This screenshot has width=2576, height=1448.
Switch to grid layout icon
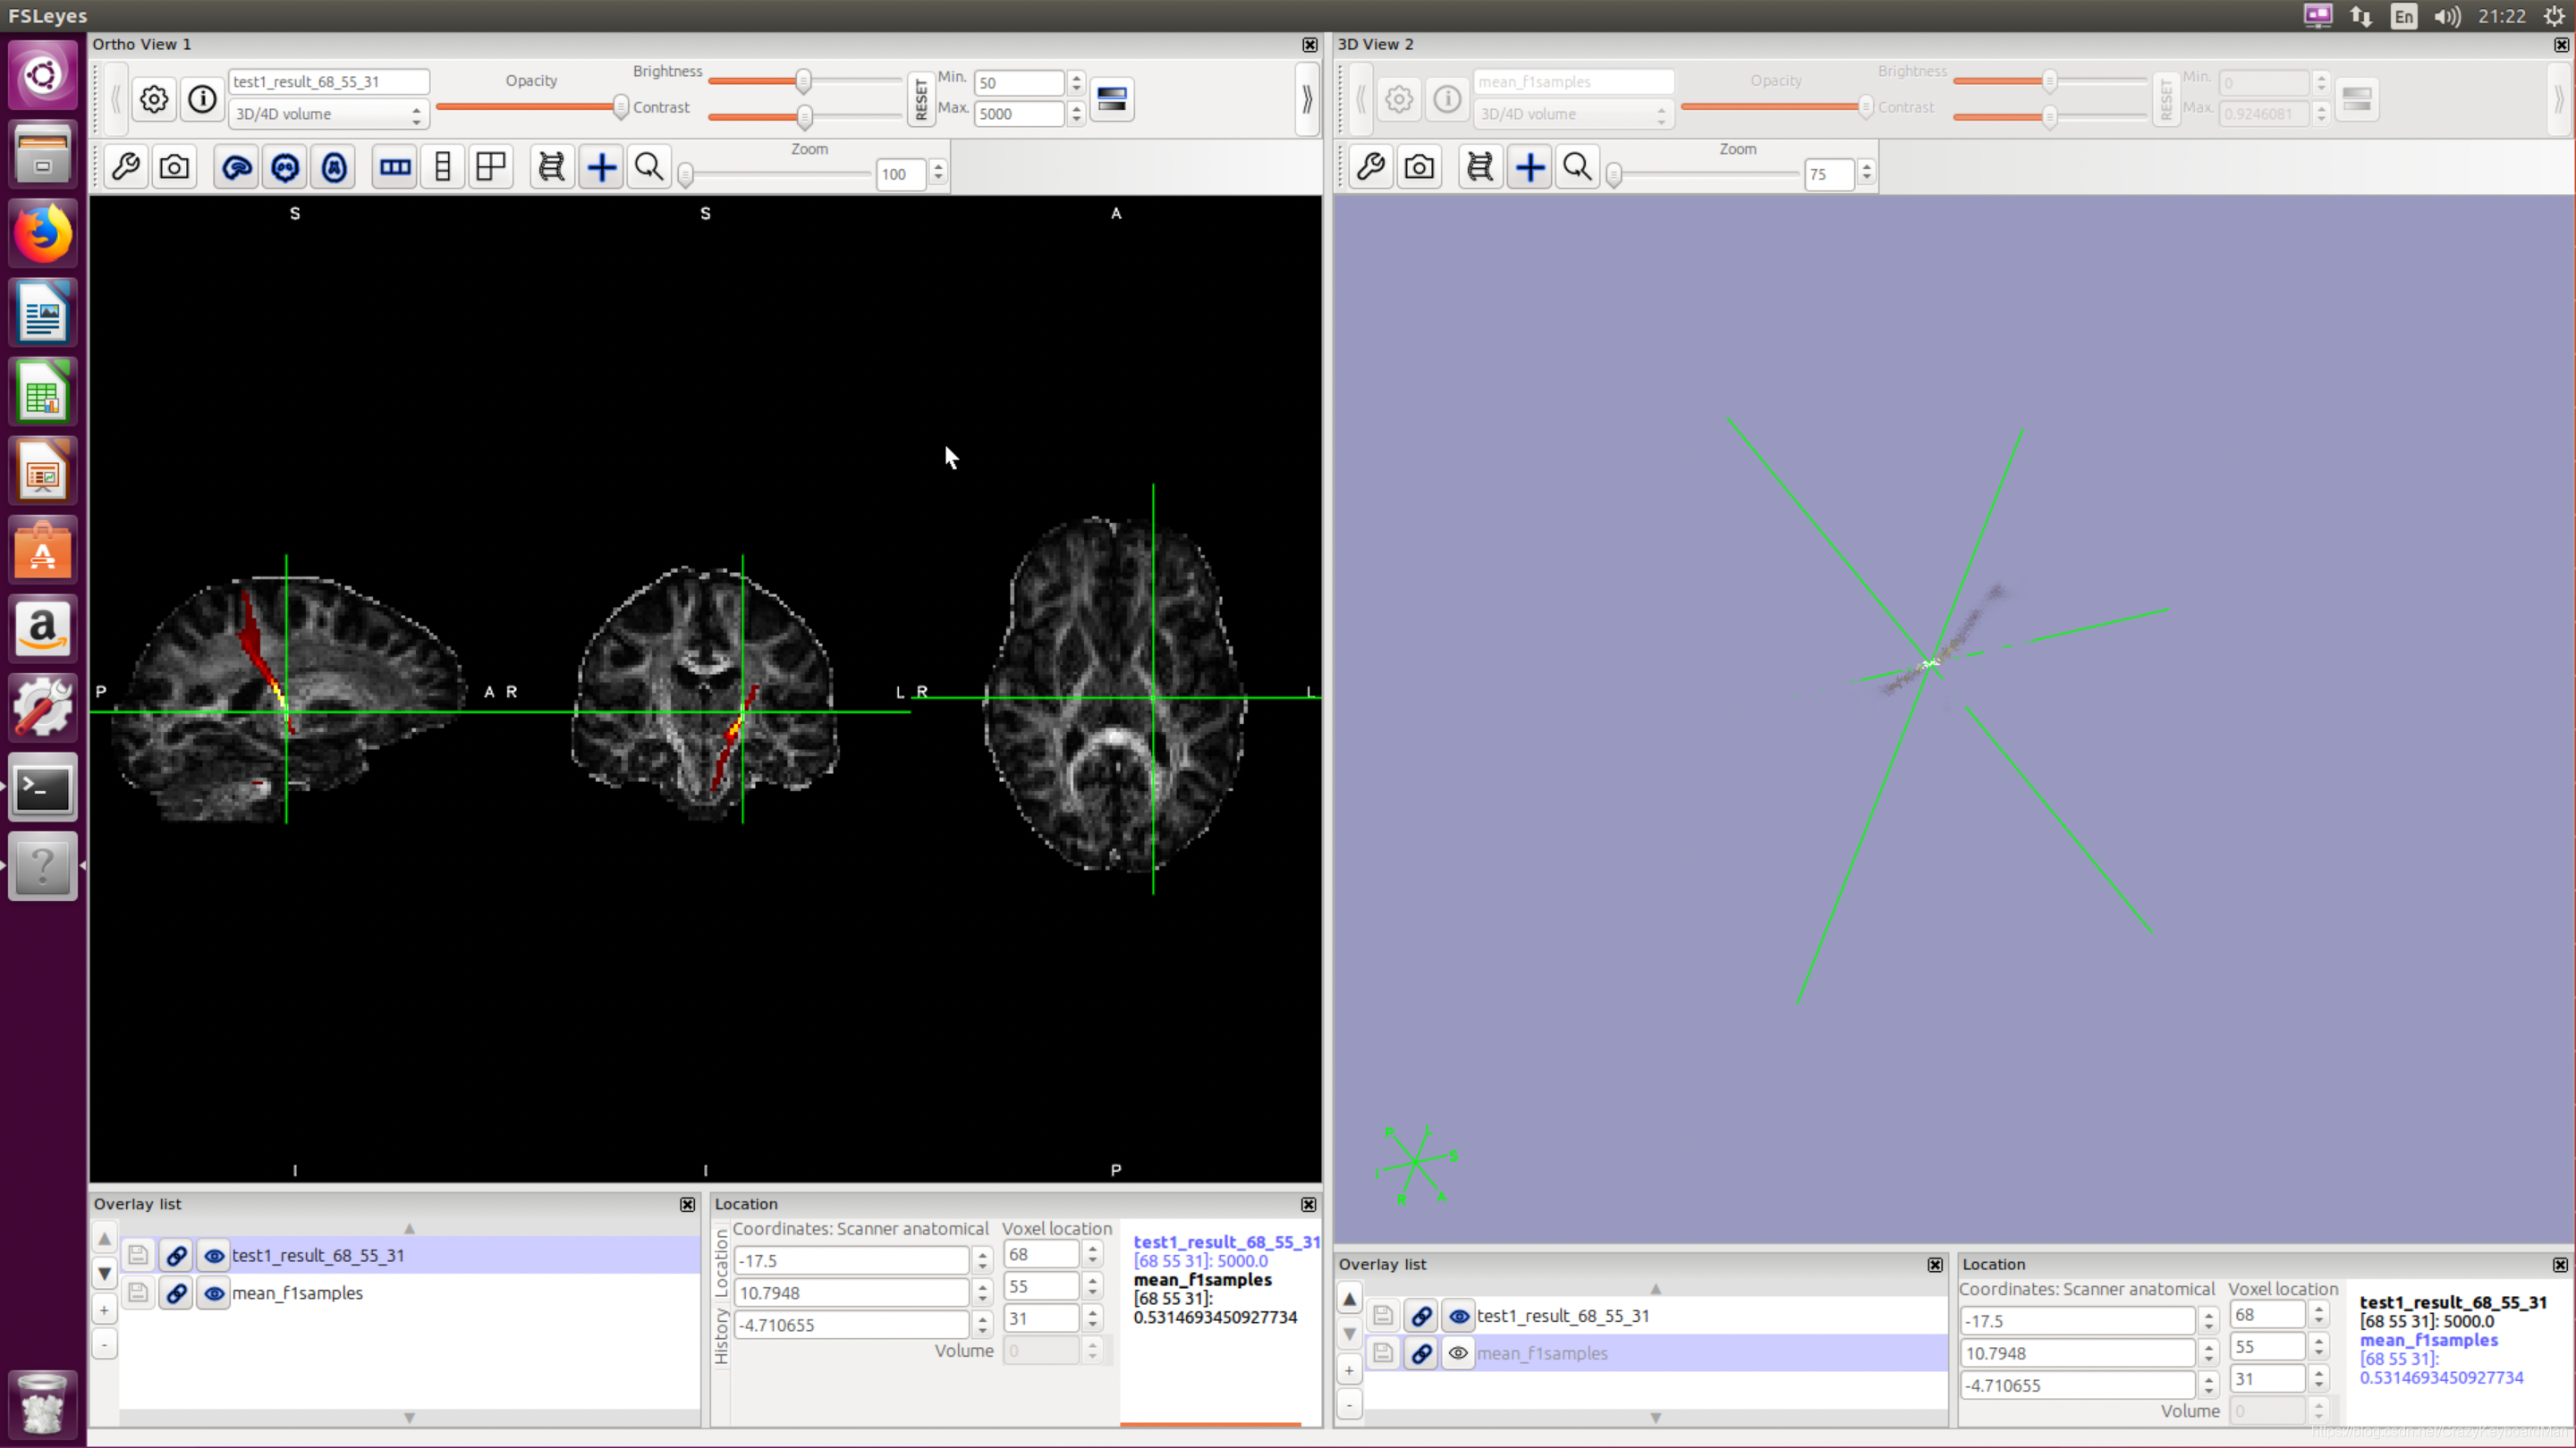[491, 167]
